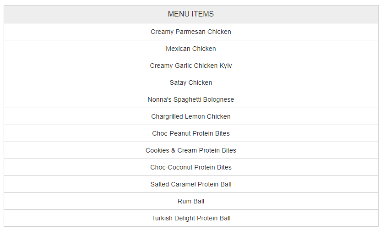Select Salted Caramel Protein Ball
This screenshot has height=230, width=380.
tap(191, 184)
